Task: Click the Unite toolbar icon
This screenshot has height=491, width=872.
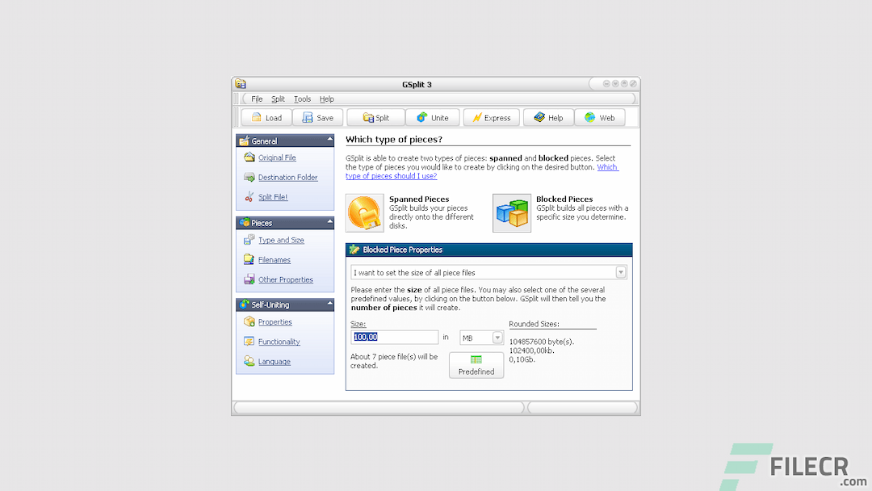Action: click(x=433, y=117)
